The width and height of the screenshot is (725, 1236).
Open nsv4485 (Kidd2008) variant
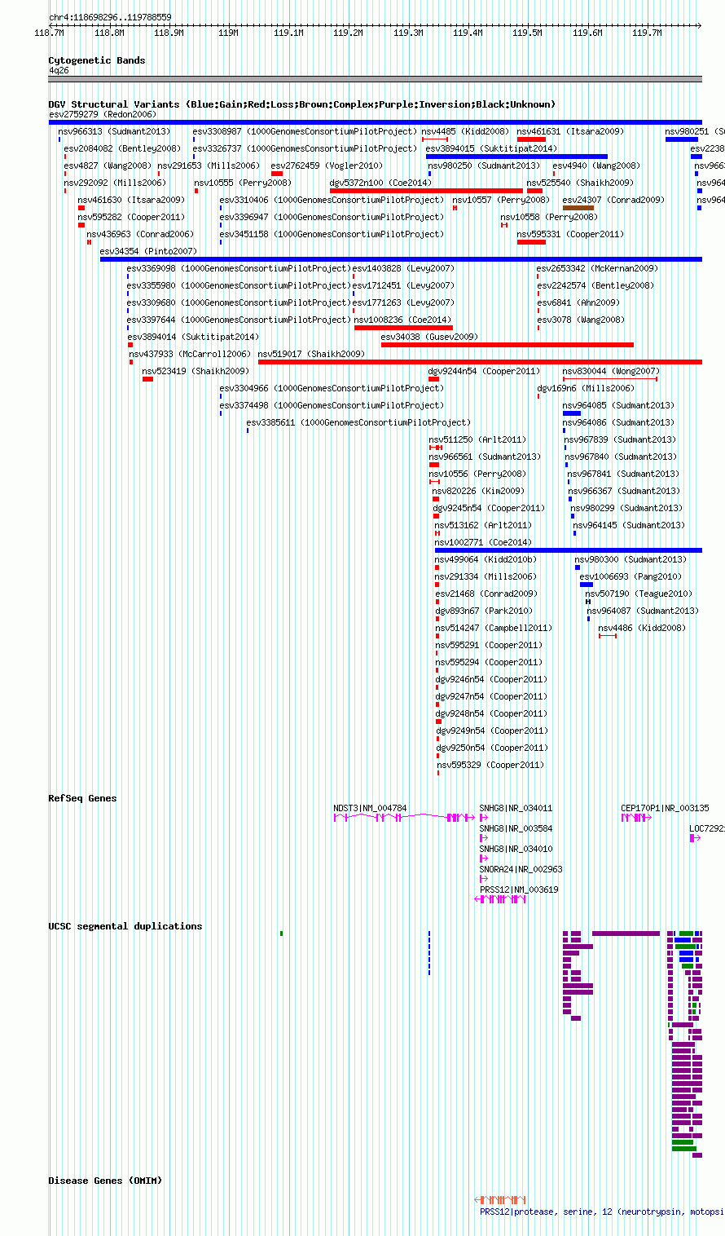click(x=464, y=131)
